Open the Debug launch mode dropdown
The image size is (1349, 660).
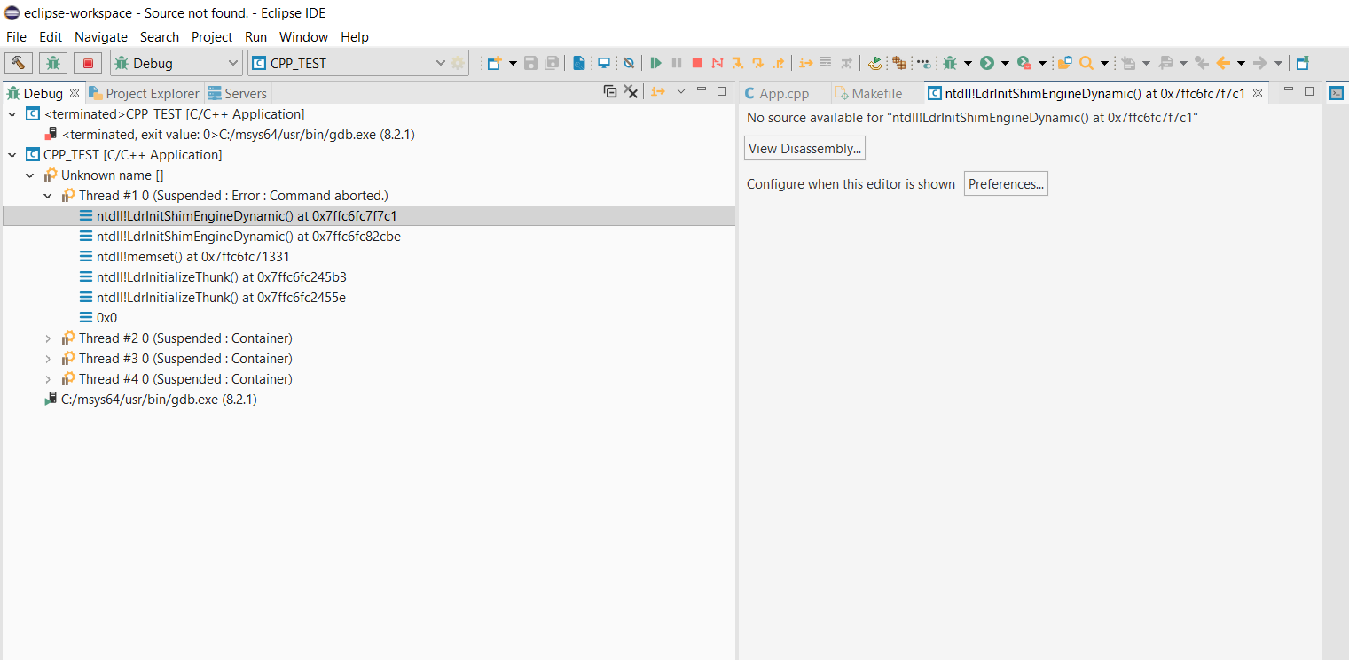pos(176,63)
